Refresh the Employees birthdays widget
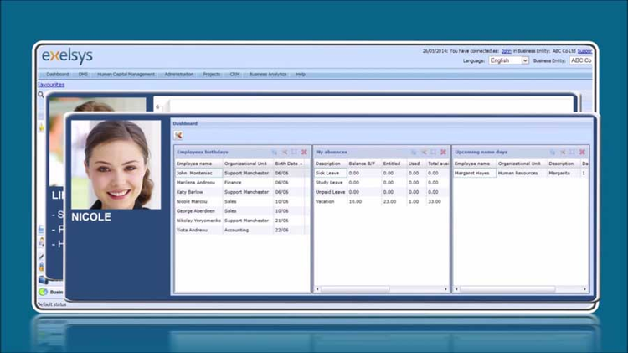Viewport: 628px width, 353px height. (x=275, y=152)
